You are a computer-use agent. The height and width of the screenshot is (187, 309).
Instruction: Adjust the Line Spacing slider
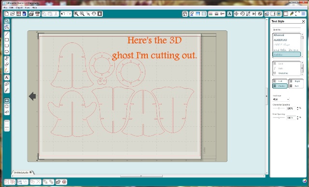(279, 118)
